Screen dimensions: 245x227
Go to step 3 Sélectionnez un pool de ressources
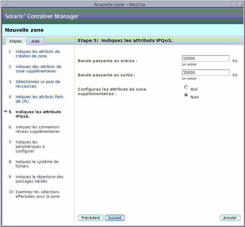[x=38, y=84]
